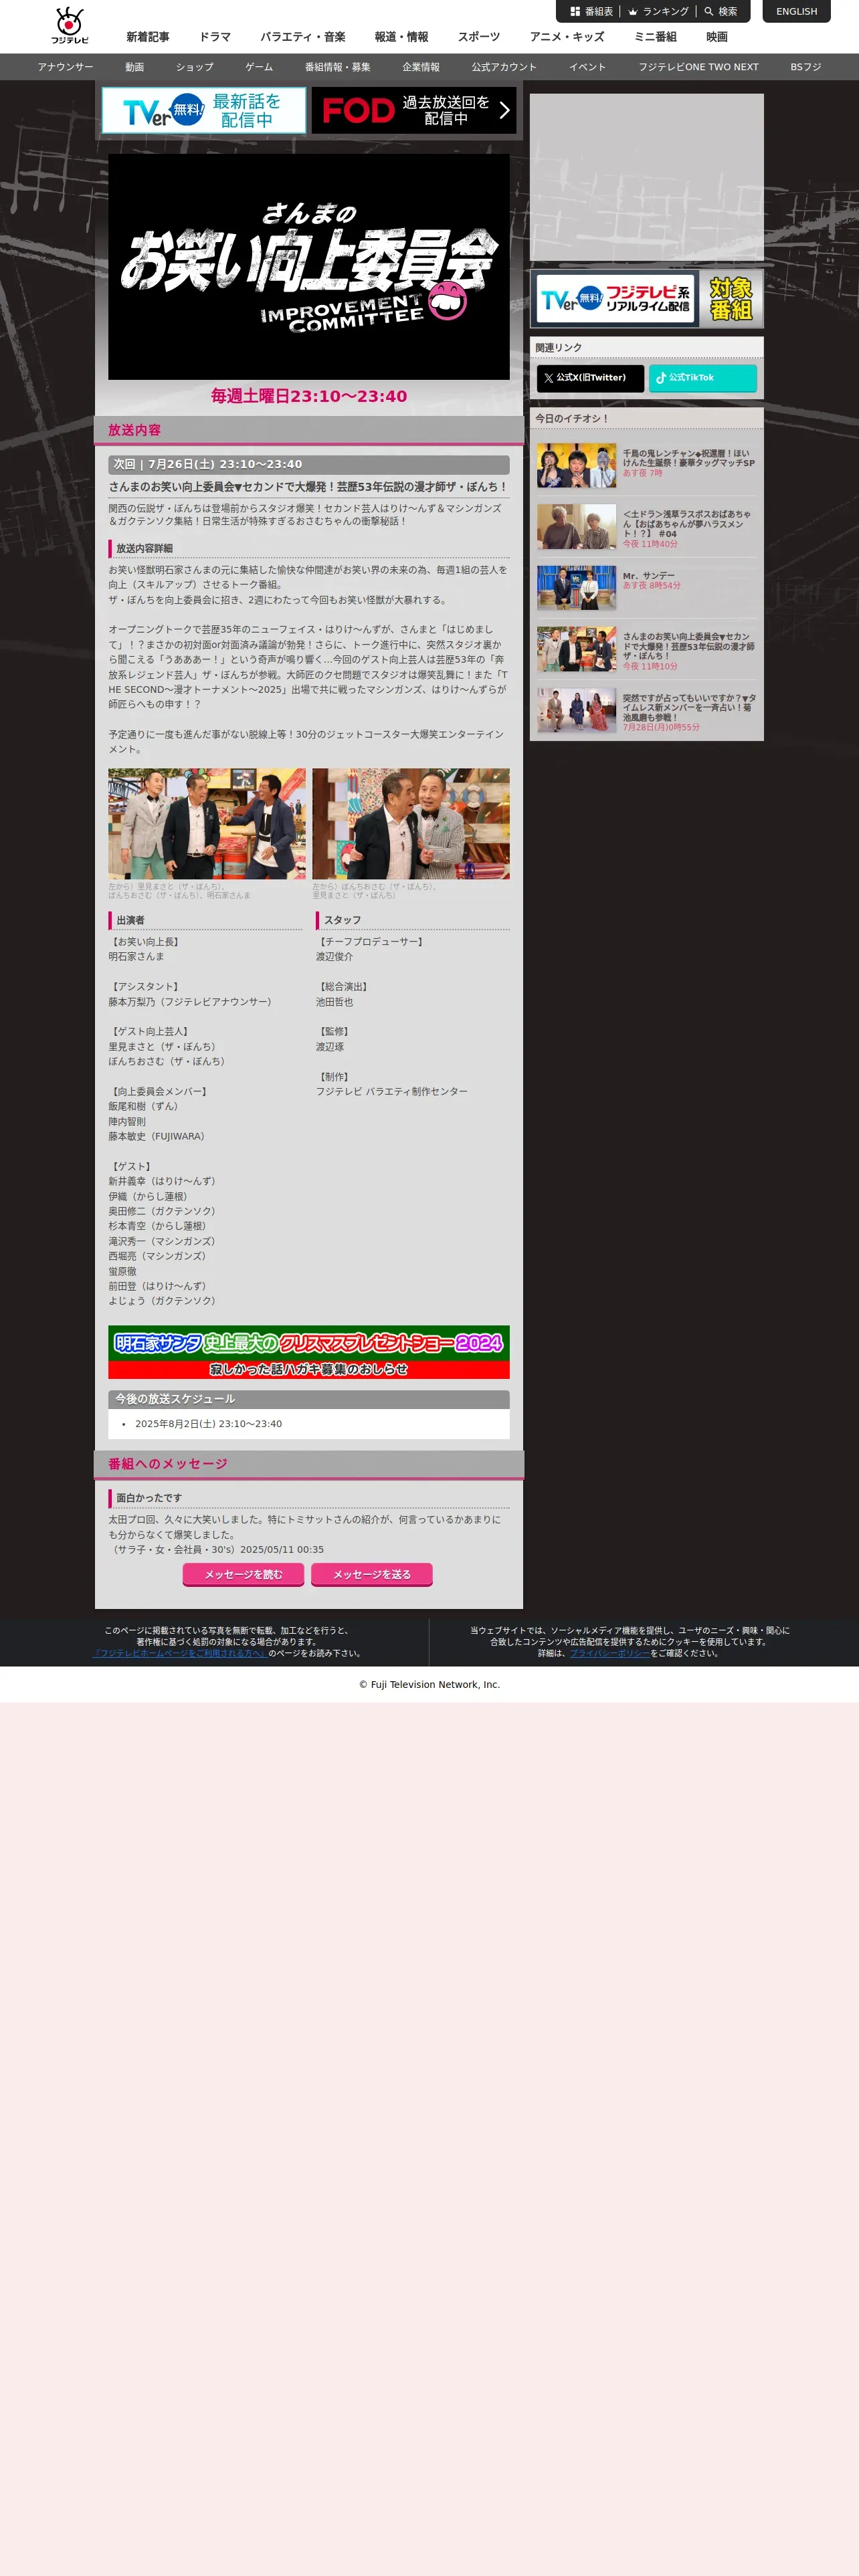Open BSフジ link

coord(806,67)
